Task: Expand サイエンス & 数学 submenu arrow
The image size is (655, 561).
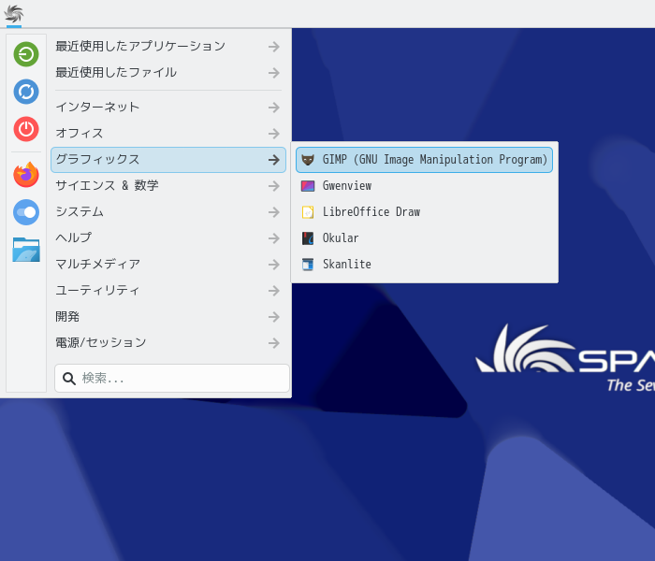Action: click(274, 186)
